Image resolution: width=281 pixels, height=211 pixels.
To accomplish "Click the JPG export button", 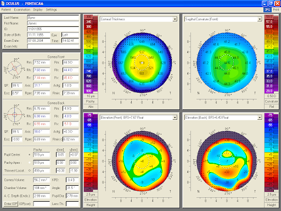I will point(267,10).
